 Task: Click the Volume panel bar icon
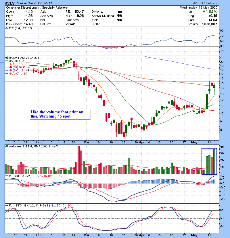7,146
